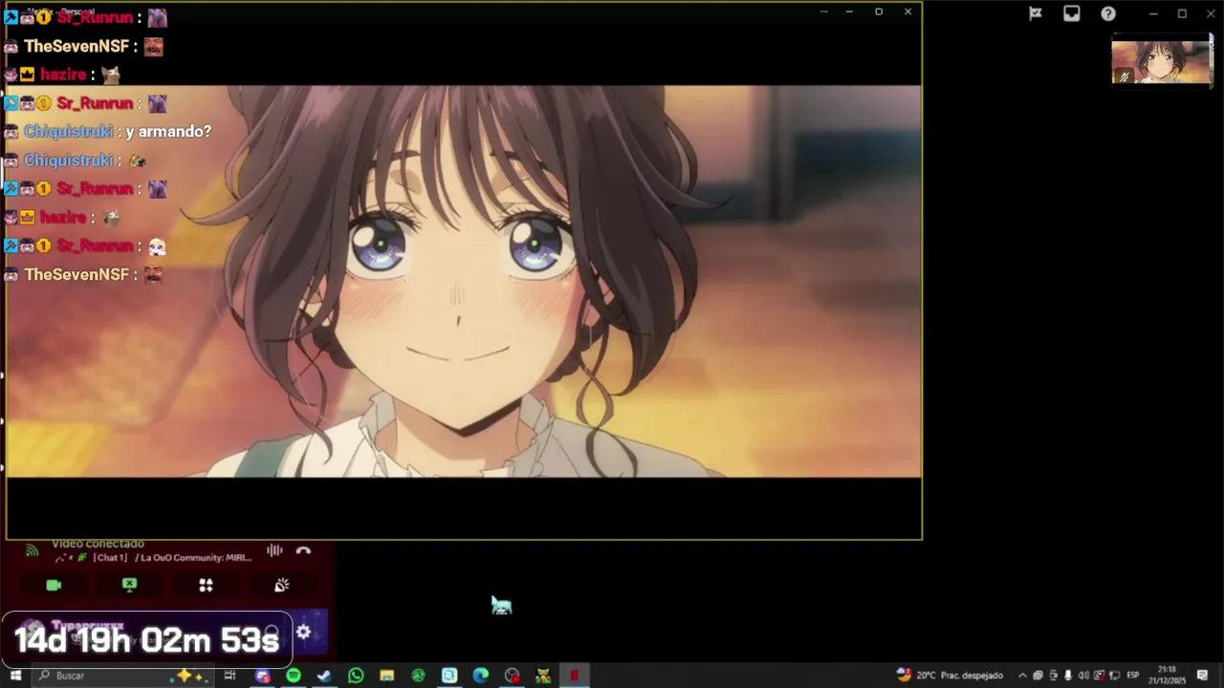Screen dimensions: 1224x688
Task: Disconnect from the Discord voice call
Action: coord(303,550)
